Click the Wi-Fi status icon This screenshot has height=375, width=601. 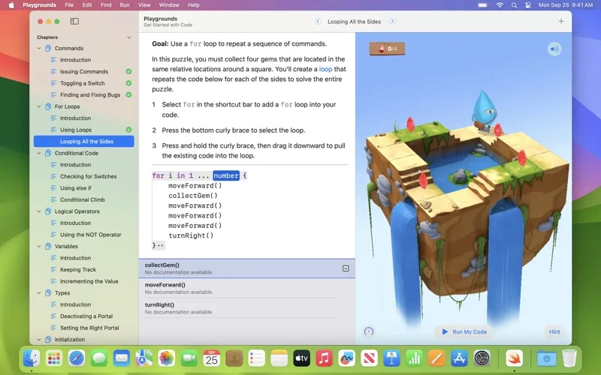[500, 5]
